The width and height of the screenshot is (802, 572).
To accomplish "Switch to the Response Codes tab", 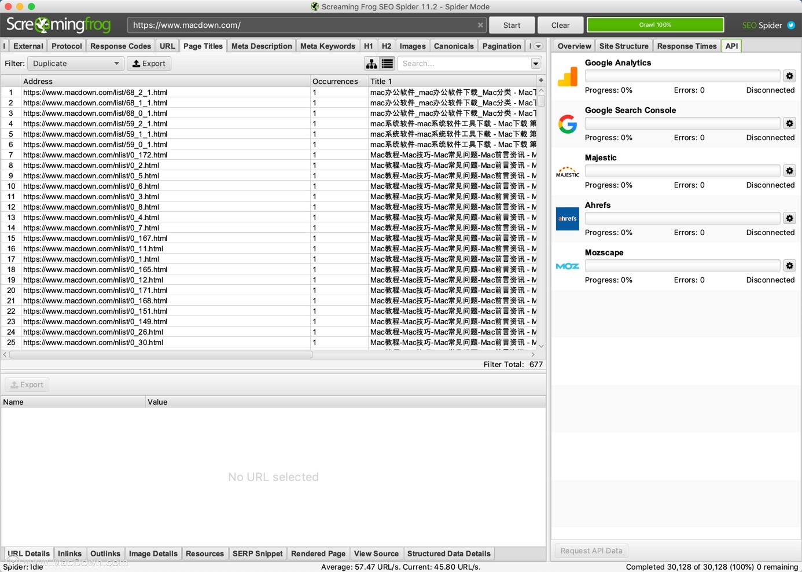I will [x=120, y=46].
